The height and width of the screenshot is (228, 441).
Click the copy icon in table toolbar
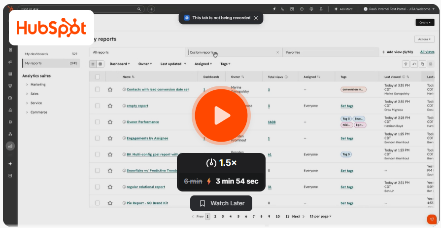(x=422, y=64)
